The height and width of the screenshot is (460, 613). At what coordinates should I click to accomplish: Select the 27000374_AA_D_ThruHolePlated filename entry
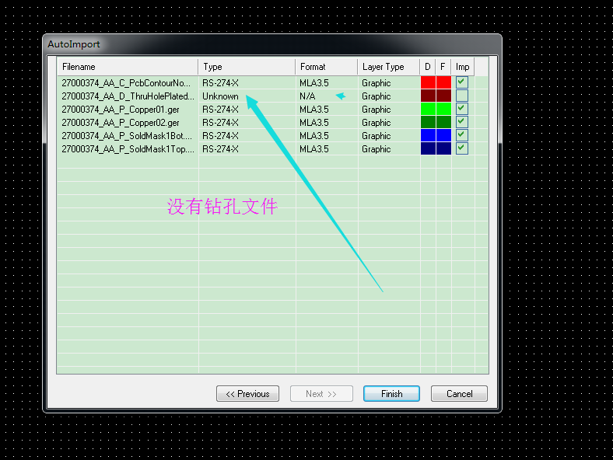(128, 96)
